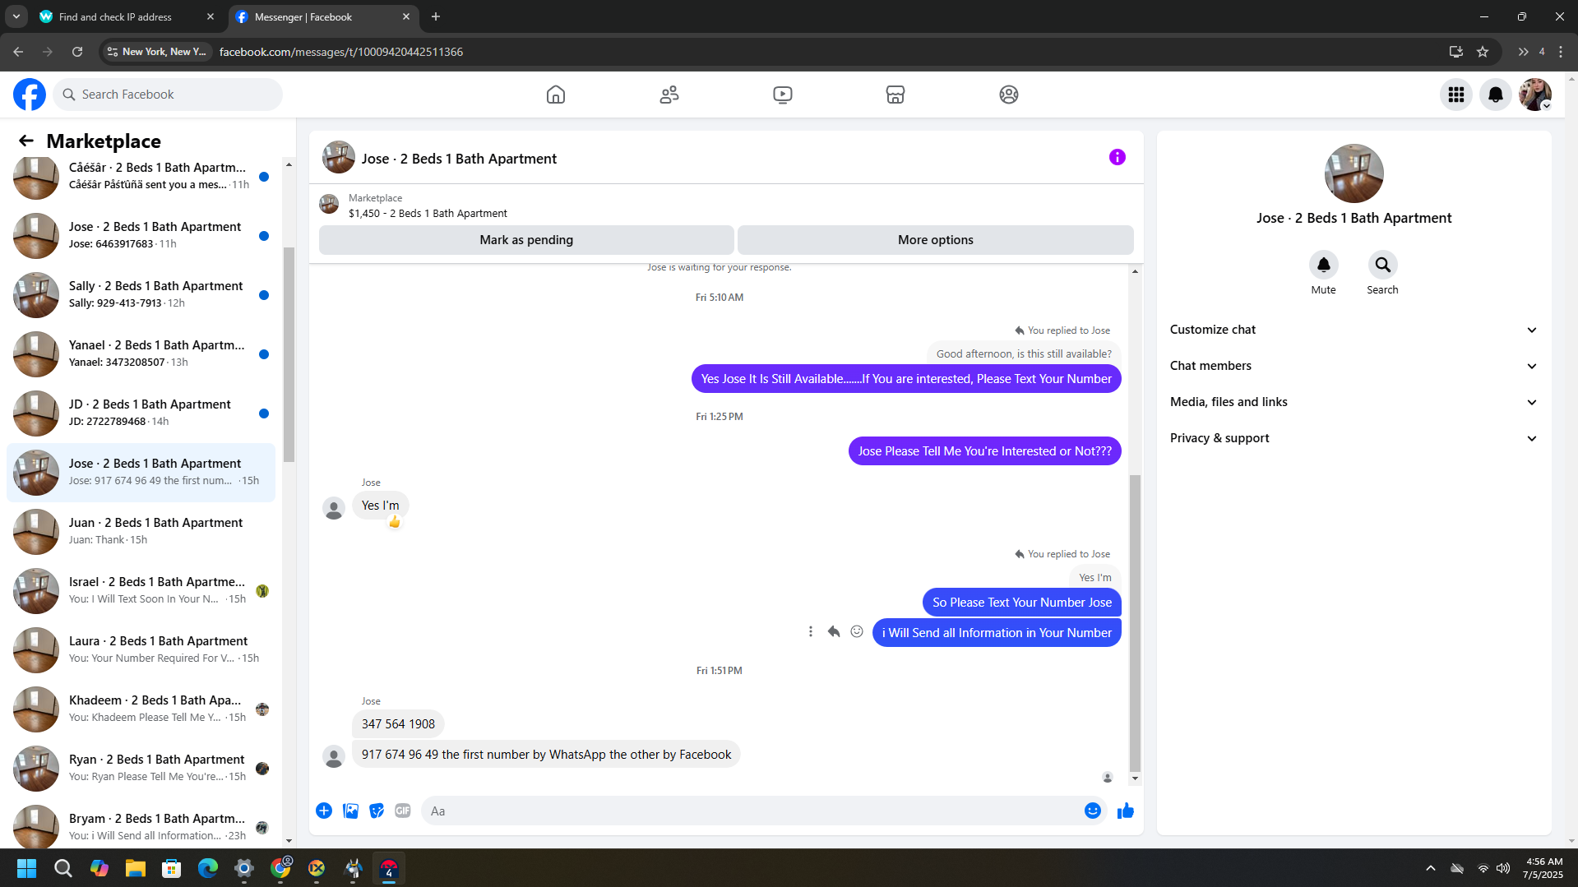
Task: Search within the conversation
Action: (x=1382, y=265)
